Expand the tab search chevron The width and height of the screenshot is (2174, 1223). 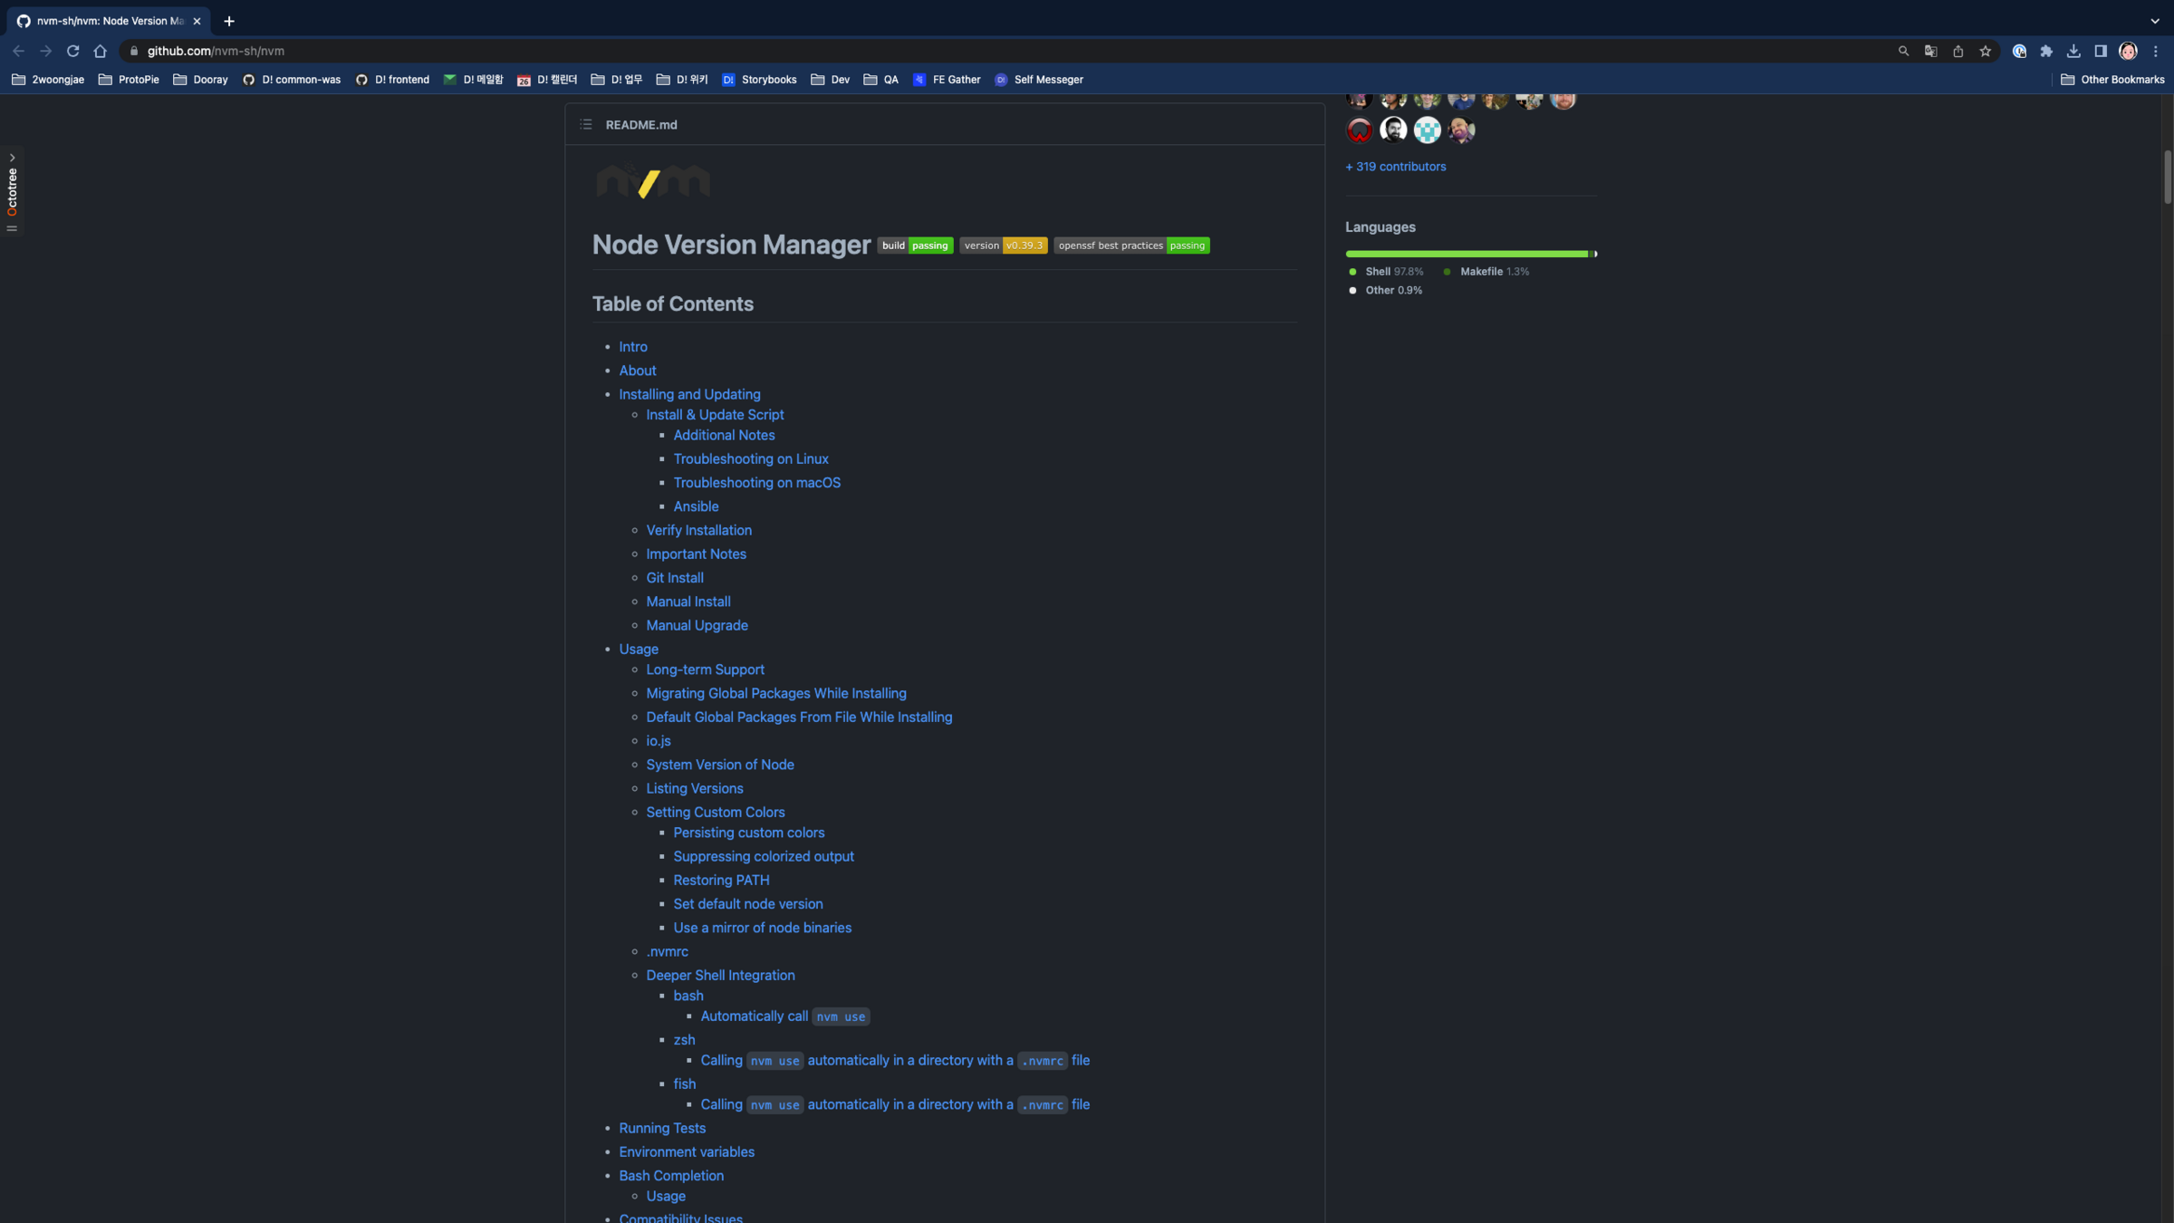(2155, 21)
